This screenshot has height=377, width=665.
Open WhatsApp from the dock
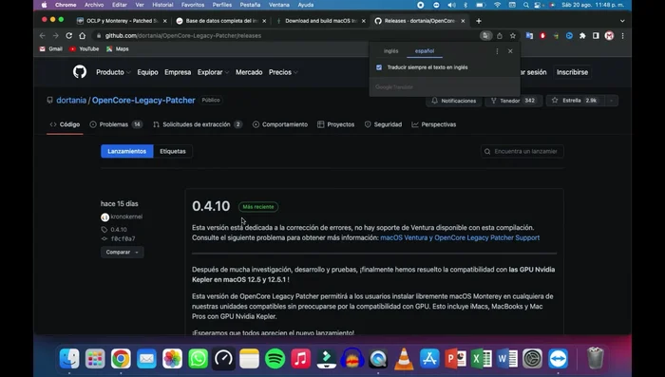pos(198,359)
